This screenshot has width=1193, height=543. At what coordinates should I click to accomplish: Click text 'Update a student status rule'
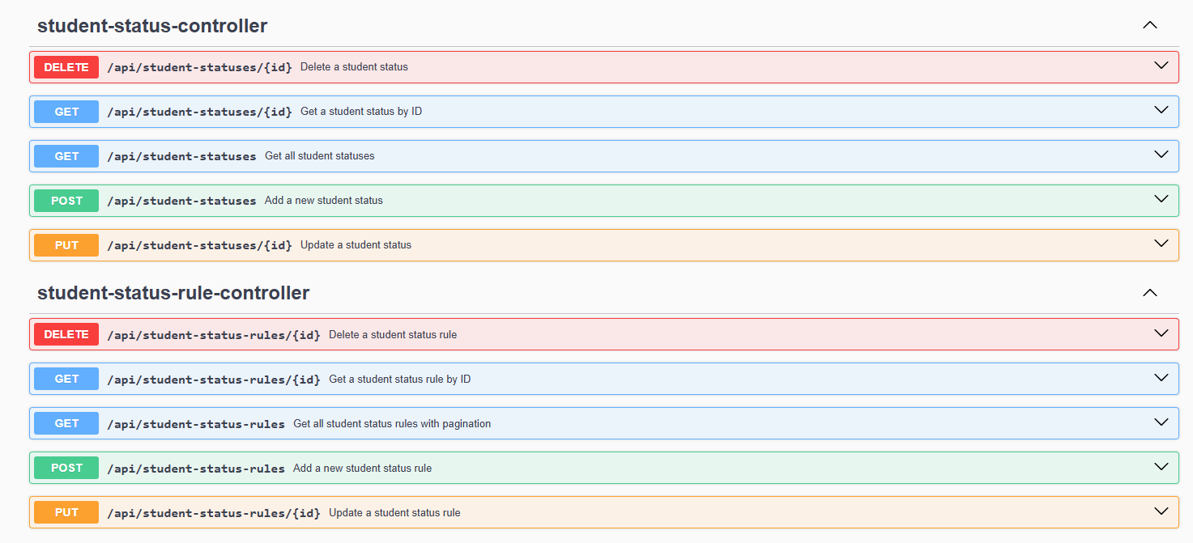pos(394,512)
